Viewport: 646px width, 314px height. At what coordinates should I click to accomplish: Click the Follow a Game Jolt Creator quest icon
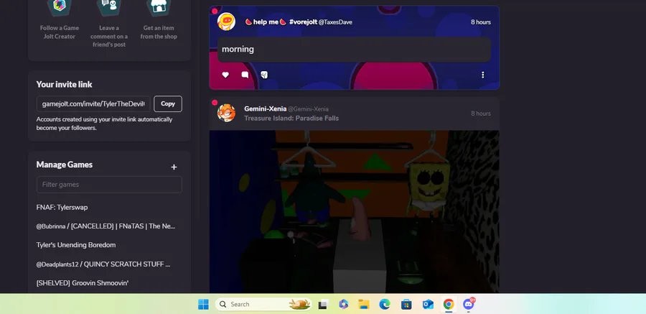[60, 7]
